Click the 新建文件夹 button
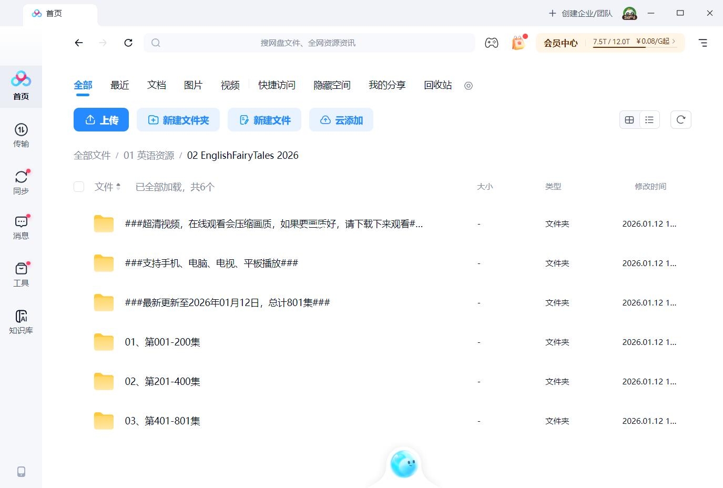Viewport: 723px width, 488px height. [x=178, y=120]
